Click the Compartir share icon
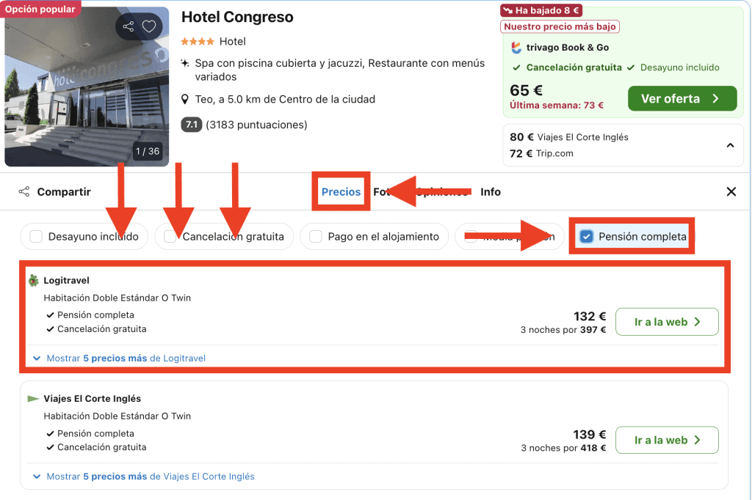The width and height of the screenshot is (752, 500). coord(24,191)
